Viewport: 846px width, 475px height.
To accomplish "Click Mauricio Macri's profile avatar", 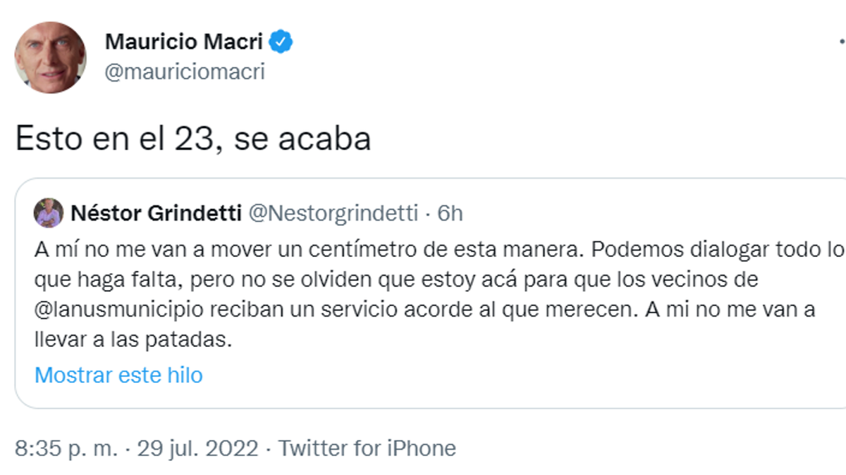I will [50, 57].
